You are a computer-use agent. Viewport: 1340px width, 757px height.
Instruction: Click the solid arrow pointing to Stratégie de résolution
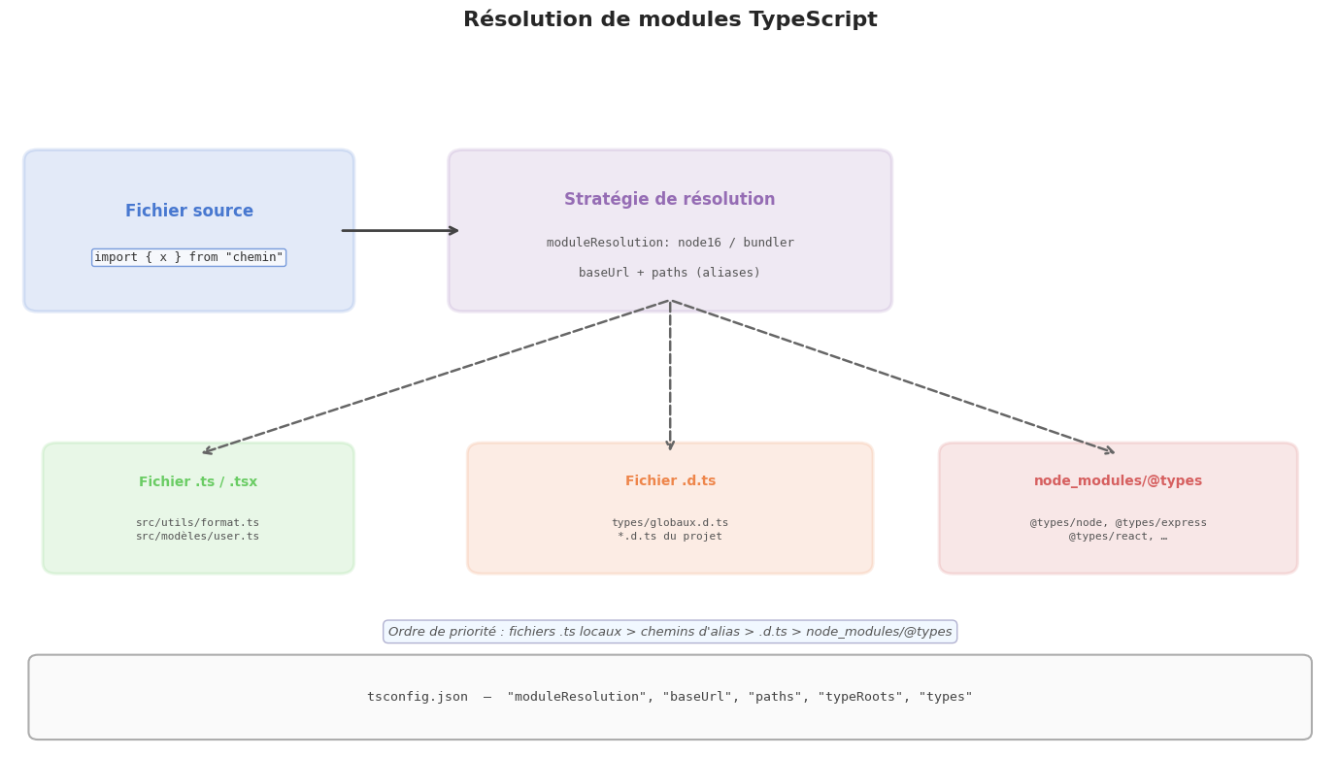pos(400,231)
